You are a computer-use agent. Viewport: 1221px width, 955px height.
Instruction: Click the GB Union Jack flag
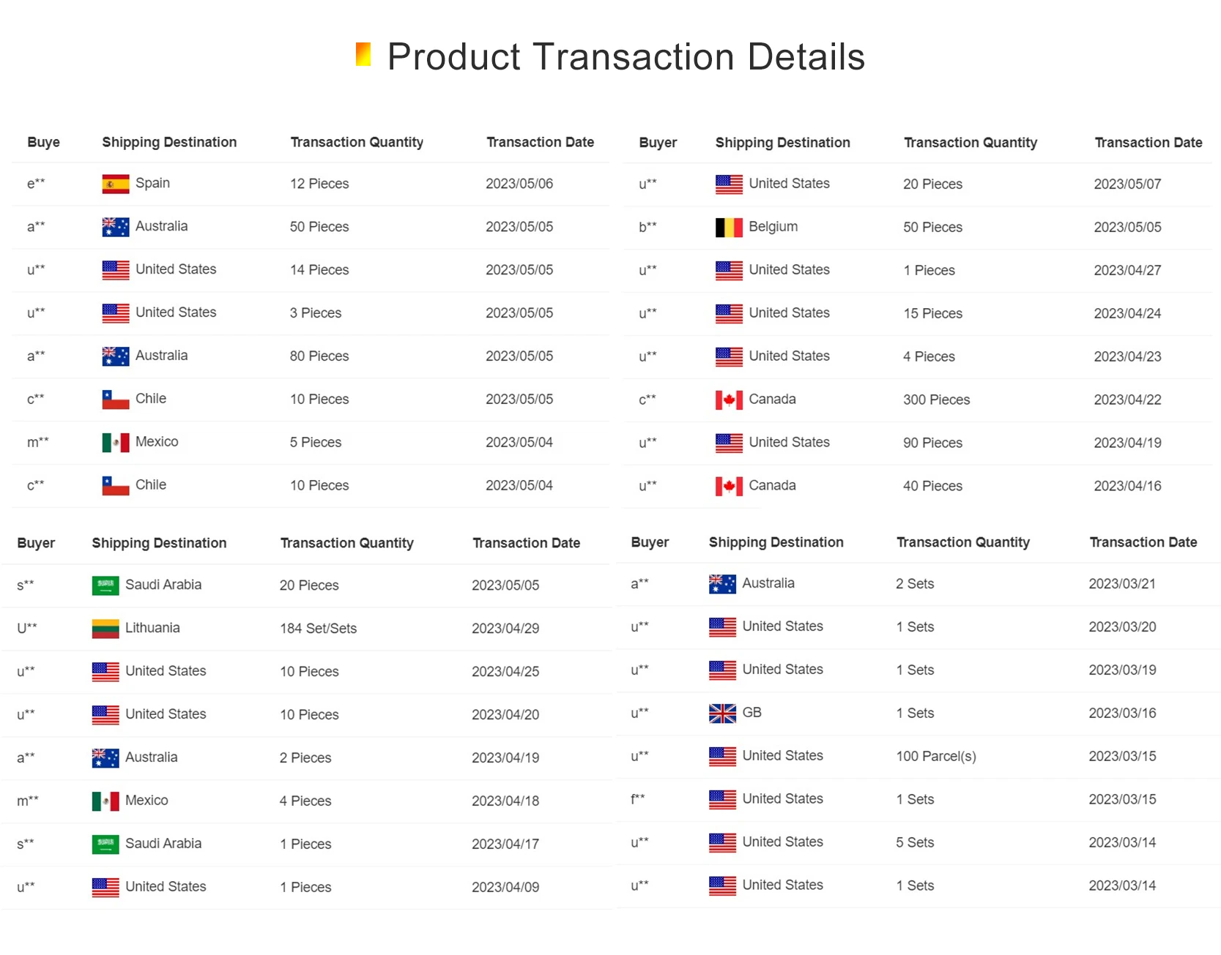coord(722,714)
